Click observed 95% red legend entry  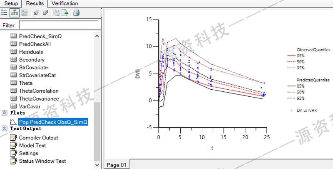tap(296, 68)
